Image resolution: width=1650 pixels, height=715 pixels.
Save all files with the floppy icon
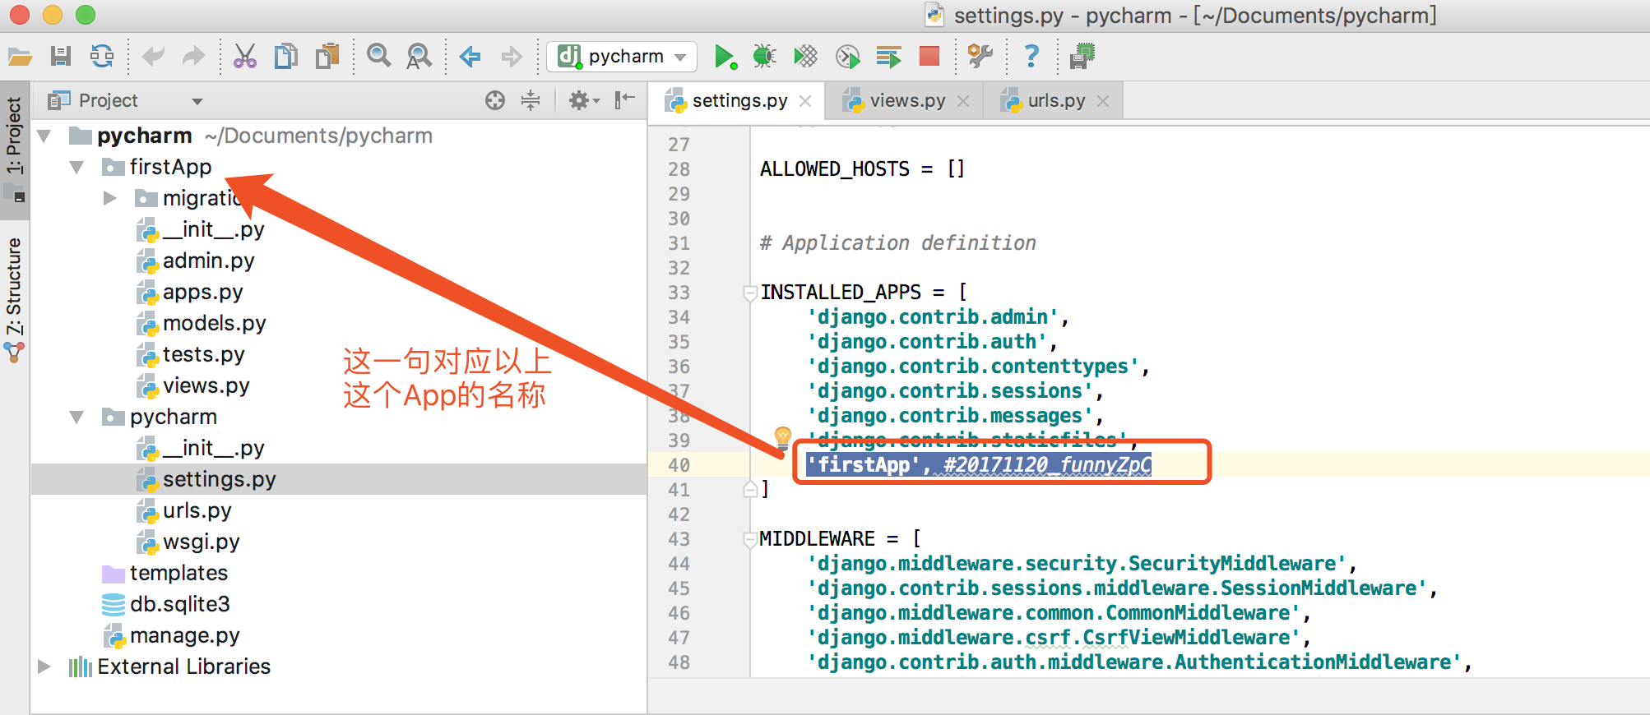tap(61, 57)
